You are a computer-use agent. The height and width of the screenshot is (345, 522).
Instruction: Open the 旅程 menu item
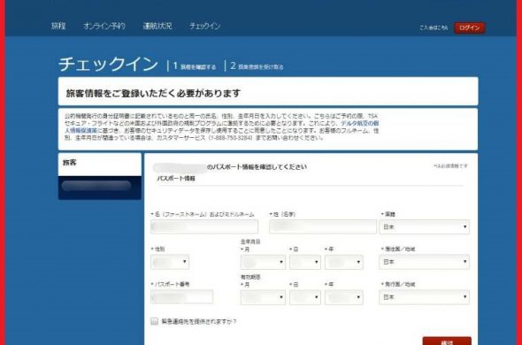coord(58,26)
